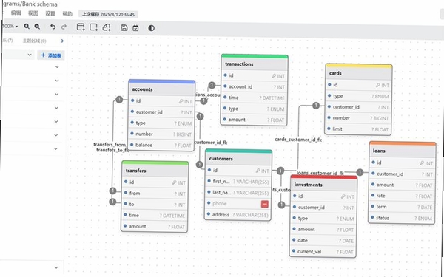This screenshot has width=444, height=277.
Task: Click the status field in loans table
Action: 402,218
